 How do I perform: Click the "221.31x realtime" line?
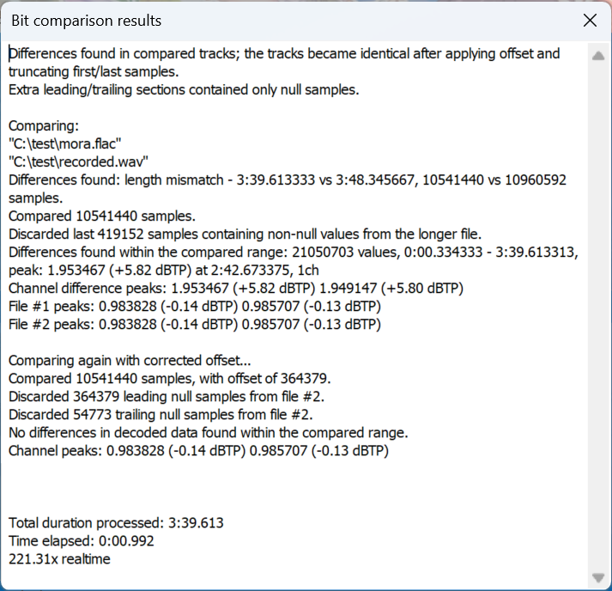click(x=59, y=559)
